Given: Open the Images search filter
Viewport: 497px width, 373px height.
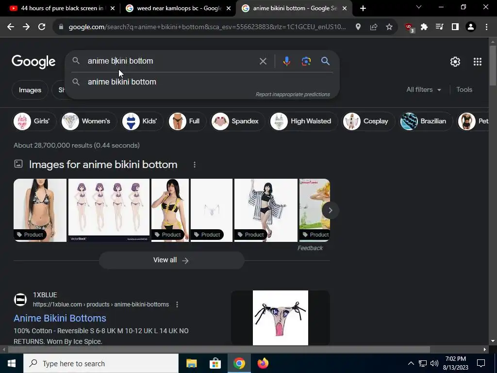Looking at the screenshot, I should pos(30,90).
